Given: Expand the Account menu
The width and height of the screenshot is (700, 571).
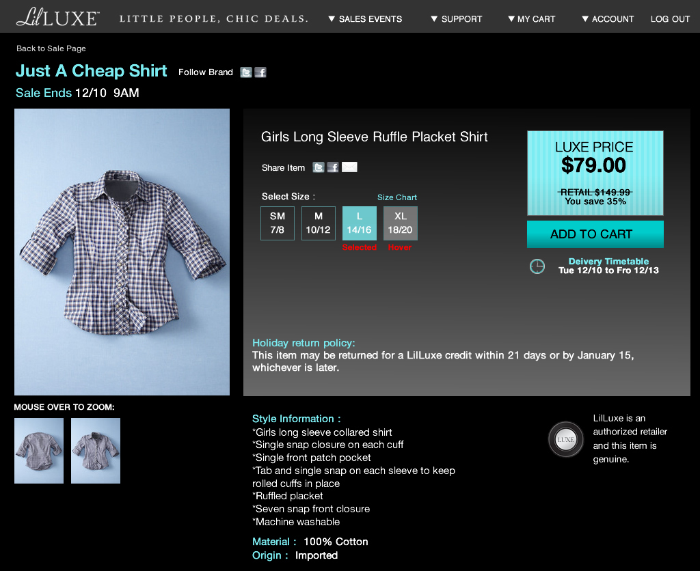Looking at the screenshot, I should tap(608, 19).
